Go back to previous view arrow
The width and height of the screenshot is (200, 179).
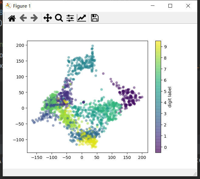23,18
